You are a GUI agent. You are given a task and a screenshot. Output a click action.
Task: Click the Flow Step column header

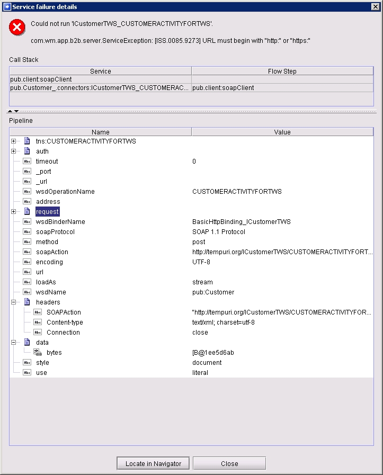click(282, 71)
